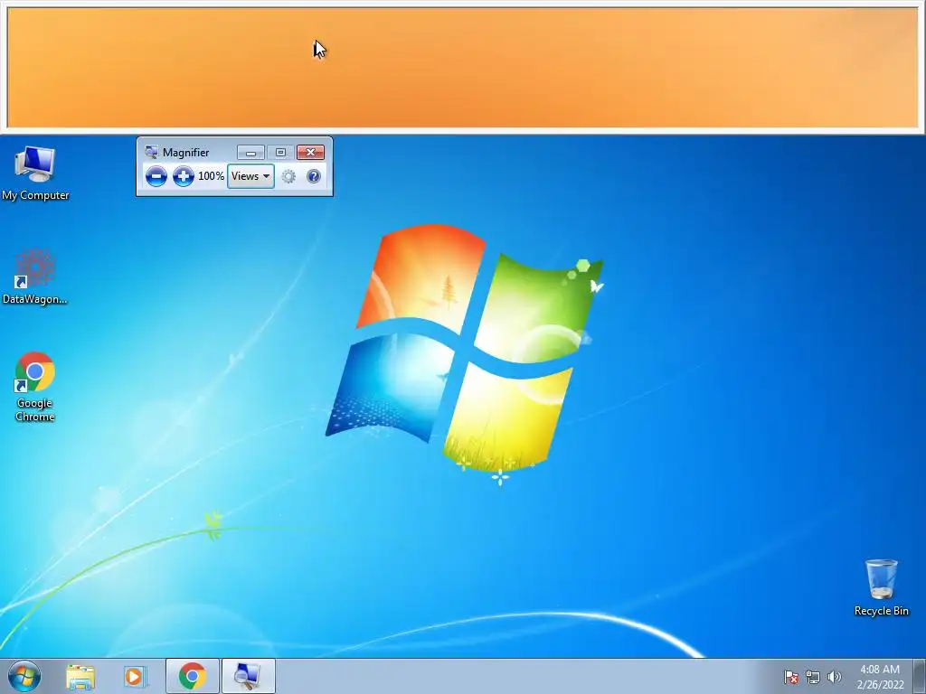This screenshot has width=926, height=694.
Task: Open the Magnifier Views dropdown
Action: [x=251, y=176]
